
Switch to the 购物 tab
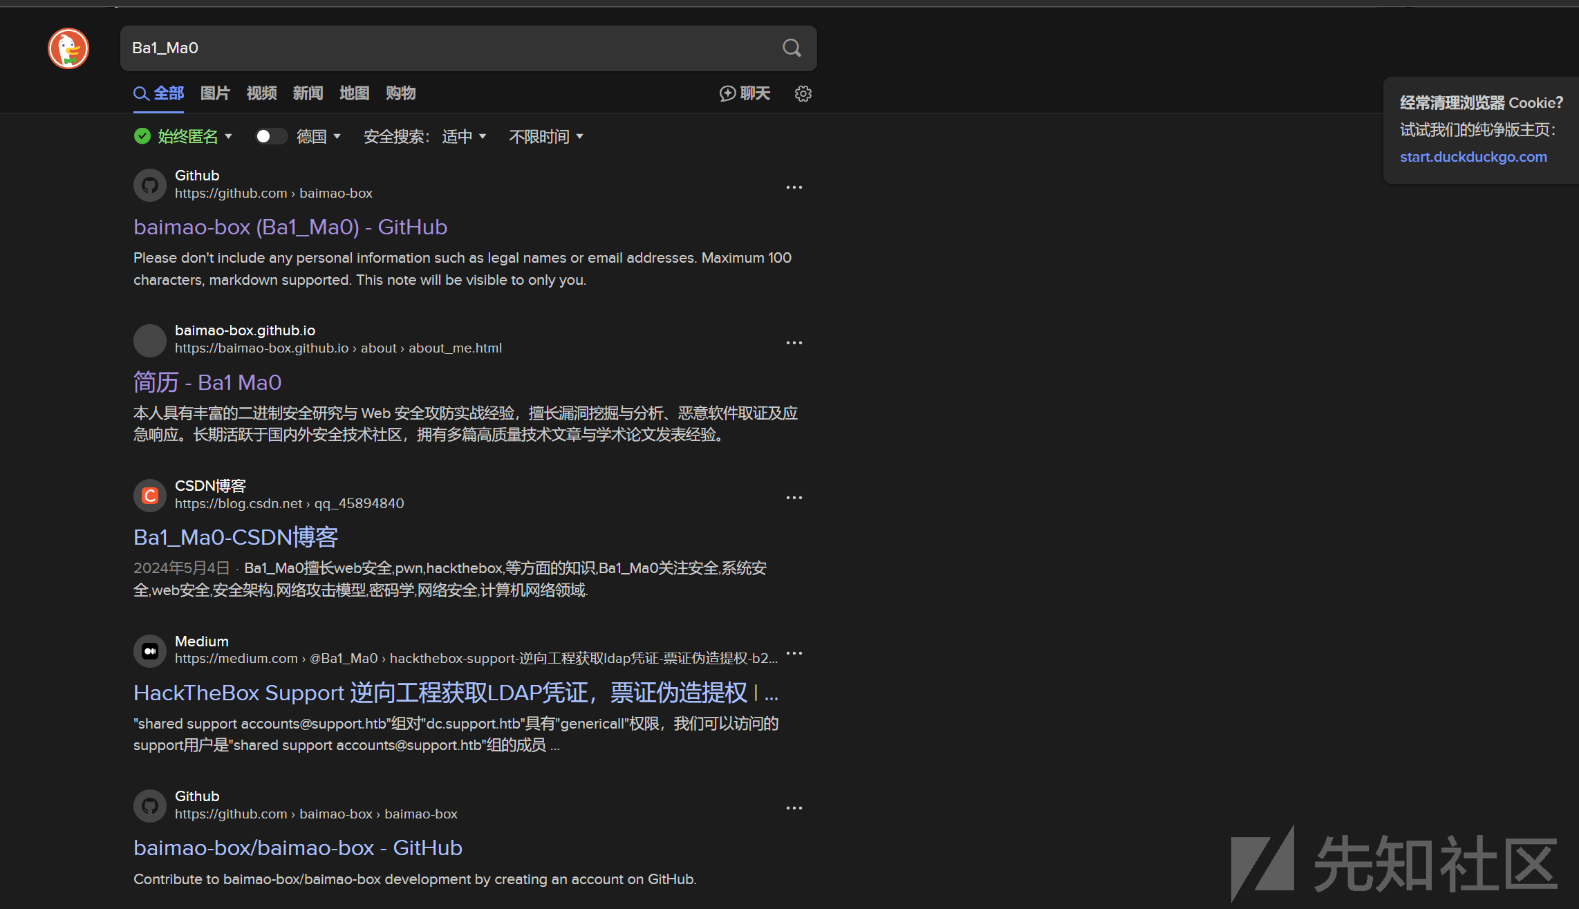(x=400, y=93)
